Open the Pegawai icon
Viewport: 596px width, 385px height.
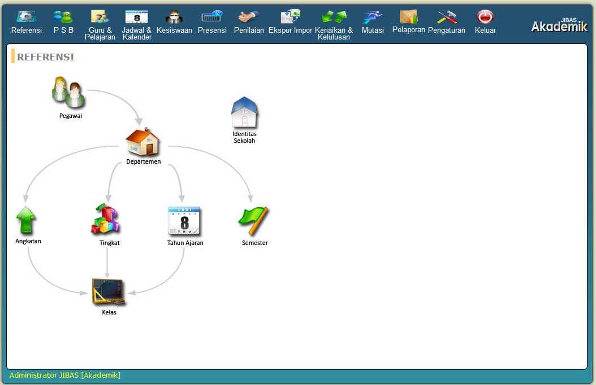(x=69, y=92)
